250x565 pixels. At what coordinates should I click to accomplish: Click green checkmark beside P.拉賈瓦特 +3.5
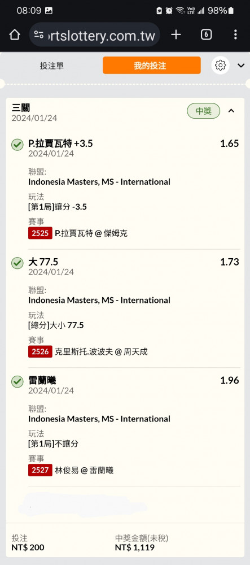pyautogui.click(x=17, y=145)
